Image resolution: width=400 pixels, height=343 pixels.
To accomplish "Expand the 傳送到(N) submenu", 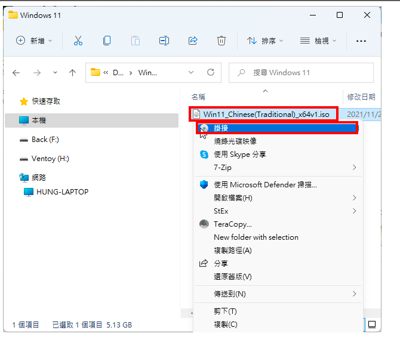I will pos(354,294).
